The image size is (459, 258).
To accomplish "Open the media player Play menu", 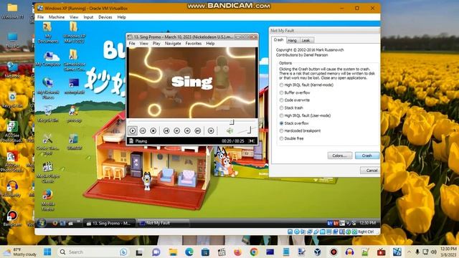I will click(156, 43).
